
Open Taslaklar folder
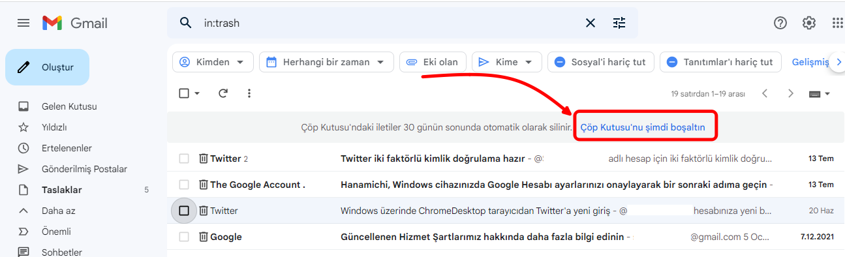(61, 190)
